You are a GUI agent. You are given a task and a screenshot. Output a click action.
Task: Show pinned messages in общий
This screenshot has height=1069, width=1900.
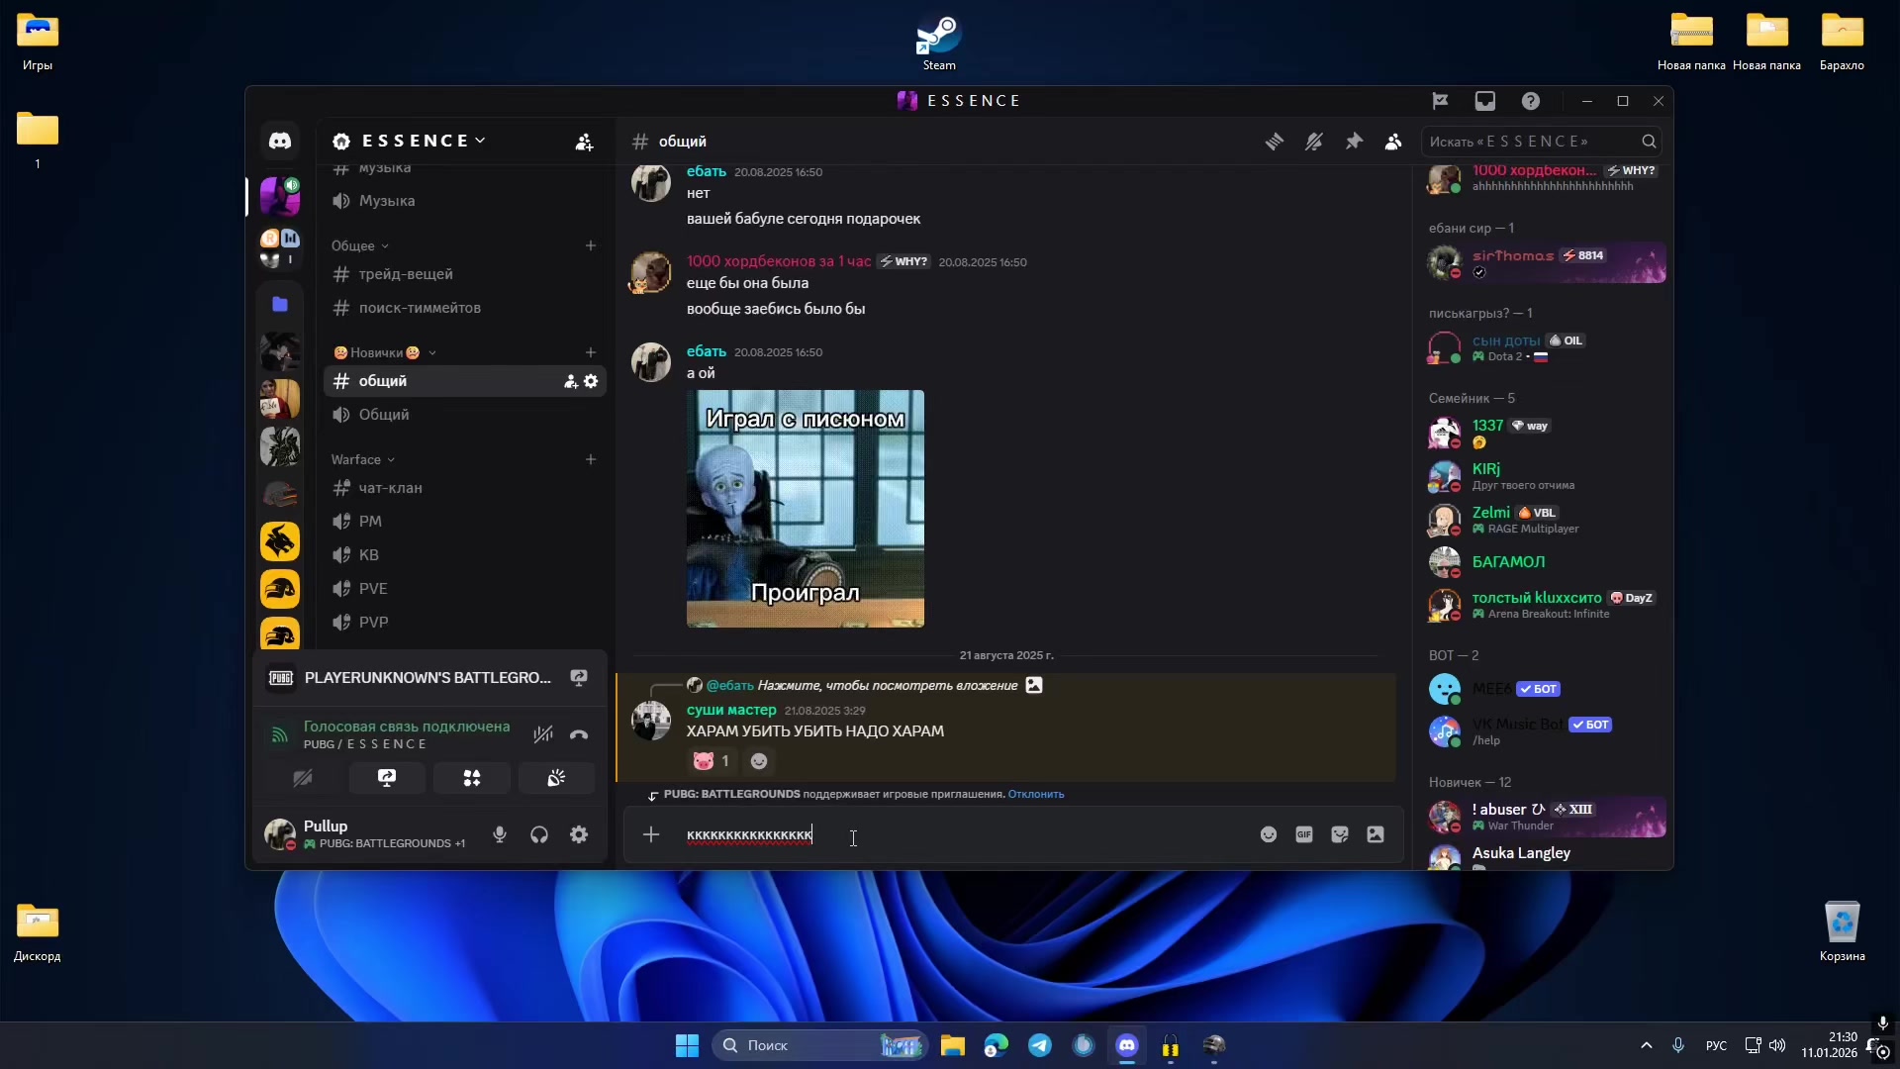pyautogui.click(x=1354, y=142)
